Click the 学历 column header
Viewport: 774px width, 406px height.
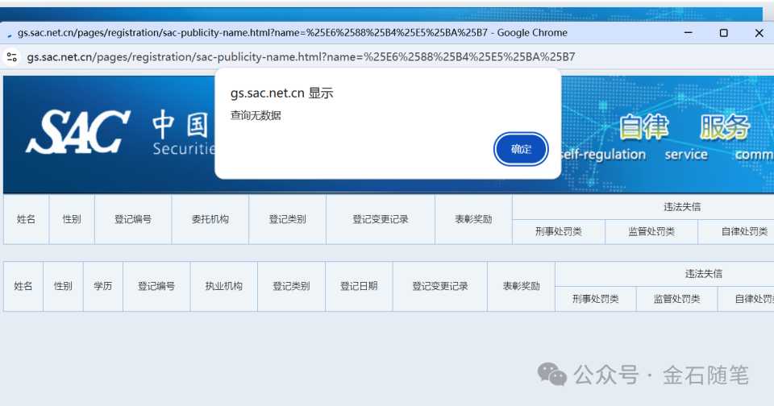click(x=102, y=286)
